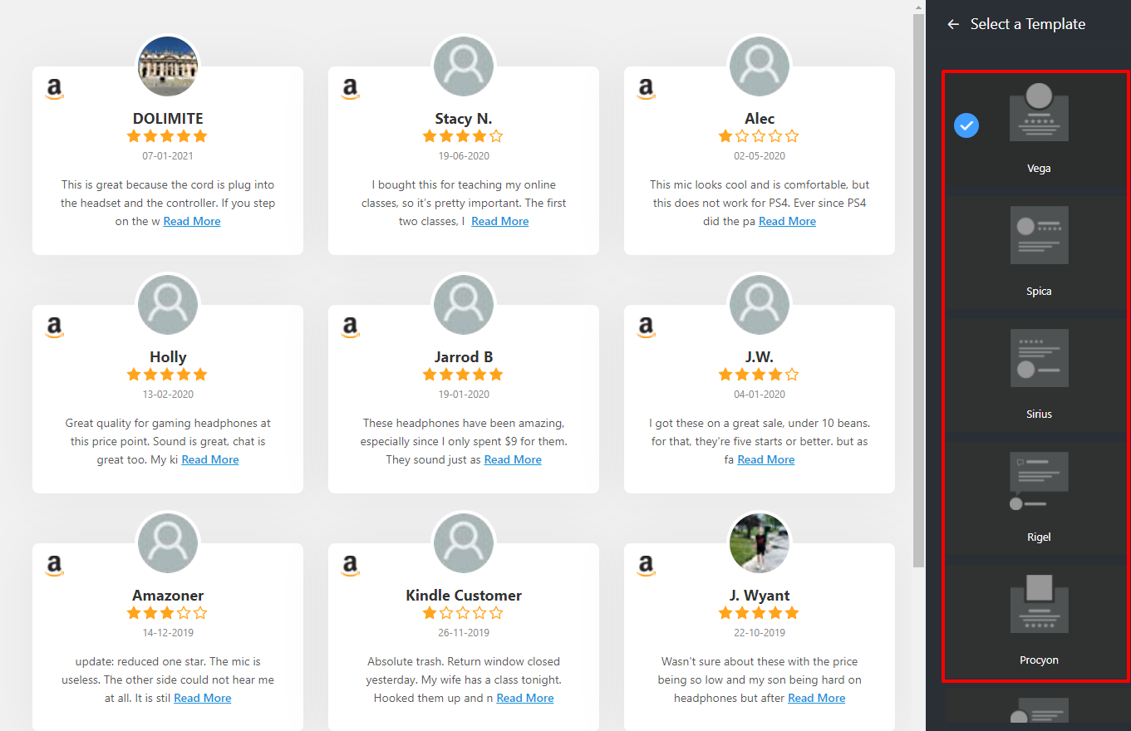The height and width of the screenshot is (731, 1131).
Task: Click the page's vertical scrollbar
Action: (x=918, y=291)
